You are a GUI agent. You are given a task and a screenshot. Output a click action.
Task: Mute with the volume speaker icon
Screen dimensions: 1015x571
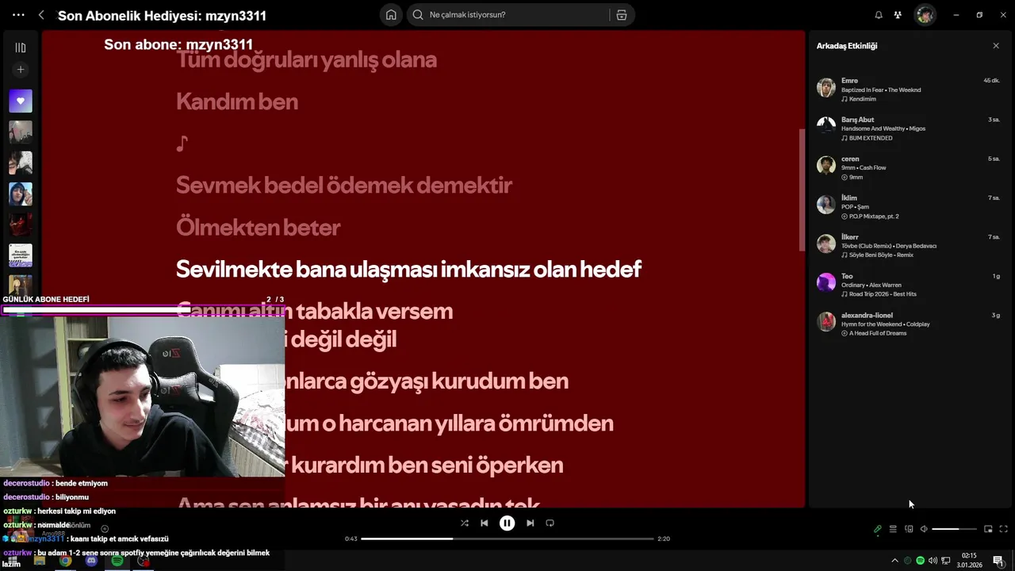click(924, 529)
